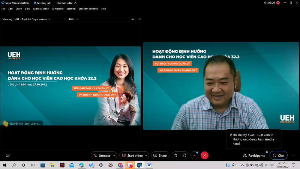300x169 pixels.
Task: Open the Breakout Sessions menu
Action: click(88, 9)
